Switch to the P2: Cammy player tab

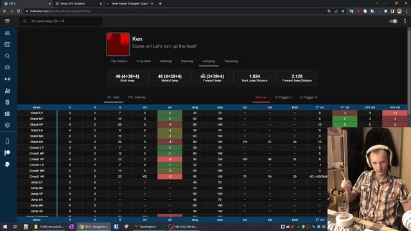[x=137, y=98]
